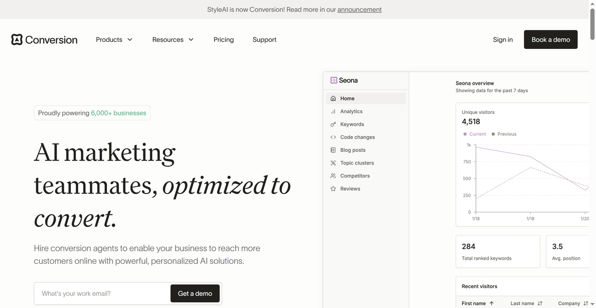
Task: Click the 284 Total ranked keywords card
Action: pos(498,251)
